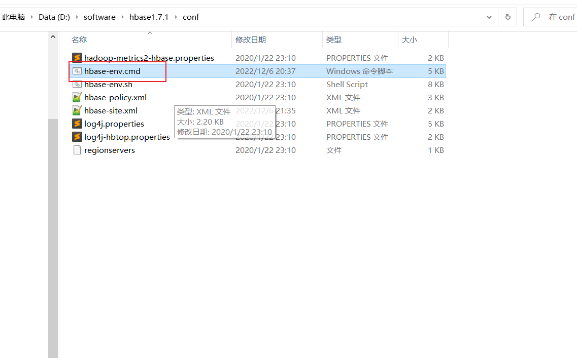577x358 pixels.
Task: Expand chevron after hbase1.7.1 breadcrumb
Action: pos(176,17)
